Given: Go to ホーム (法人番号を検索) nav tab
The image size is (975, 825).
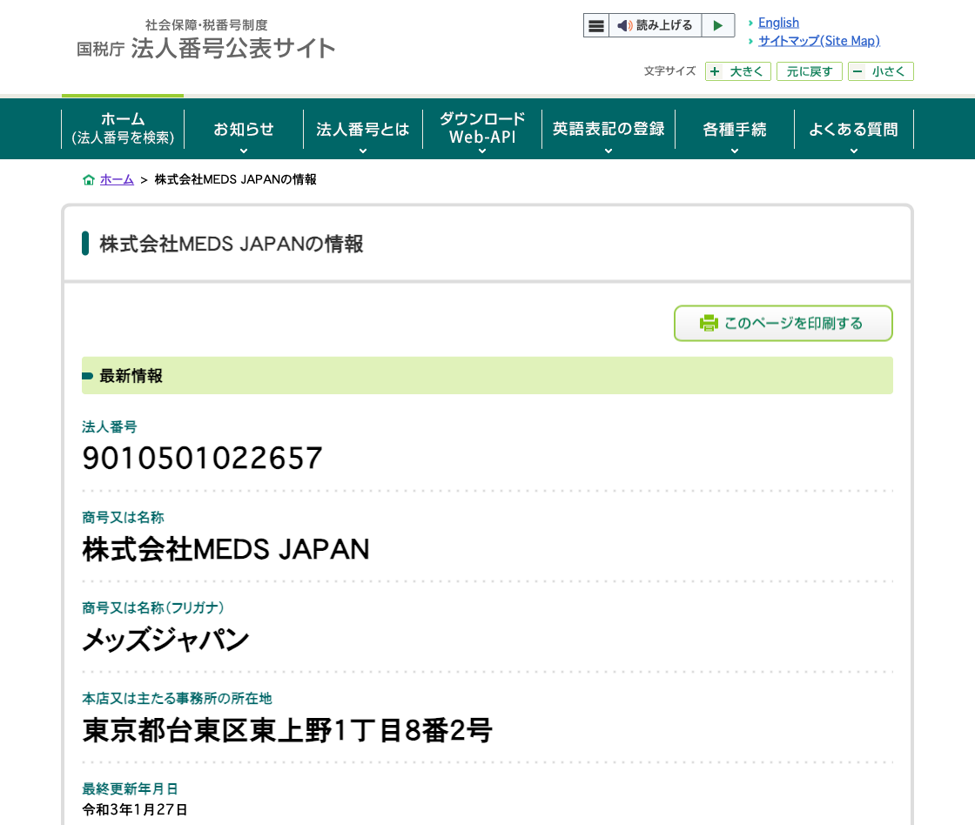Looking at the screenshot, I should point(123,129).
